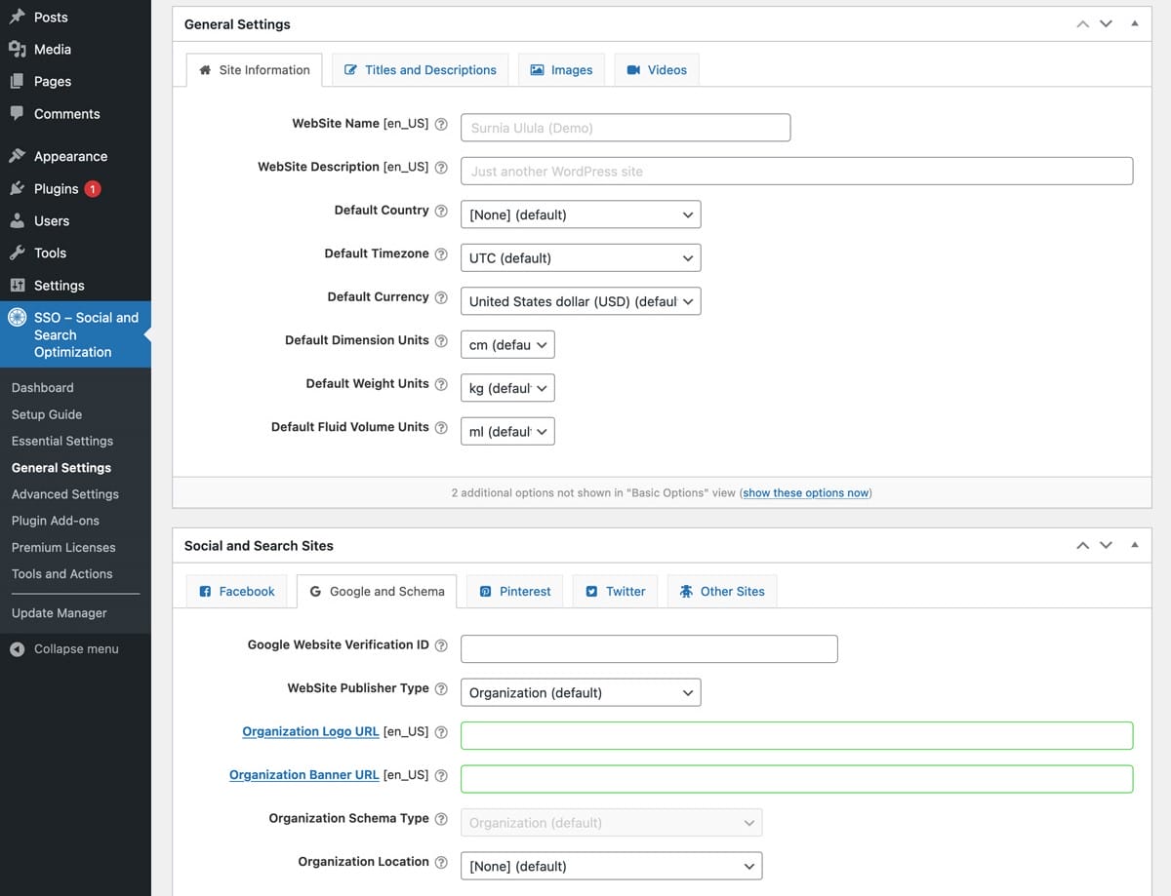
Task: Collapse the General Settings metabox
Action: pos(1134,23)
